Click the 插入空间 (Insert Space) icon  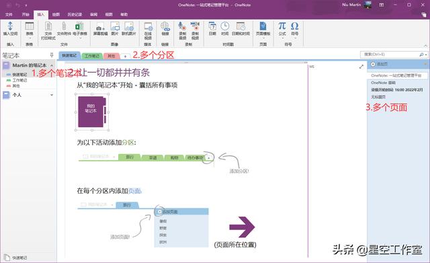10,26
